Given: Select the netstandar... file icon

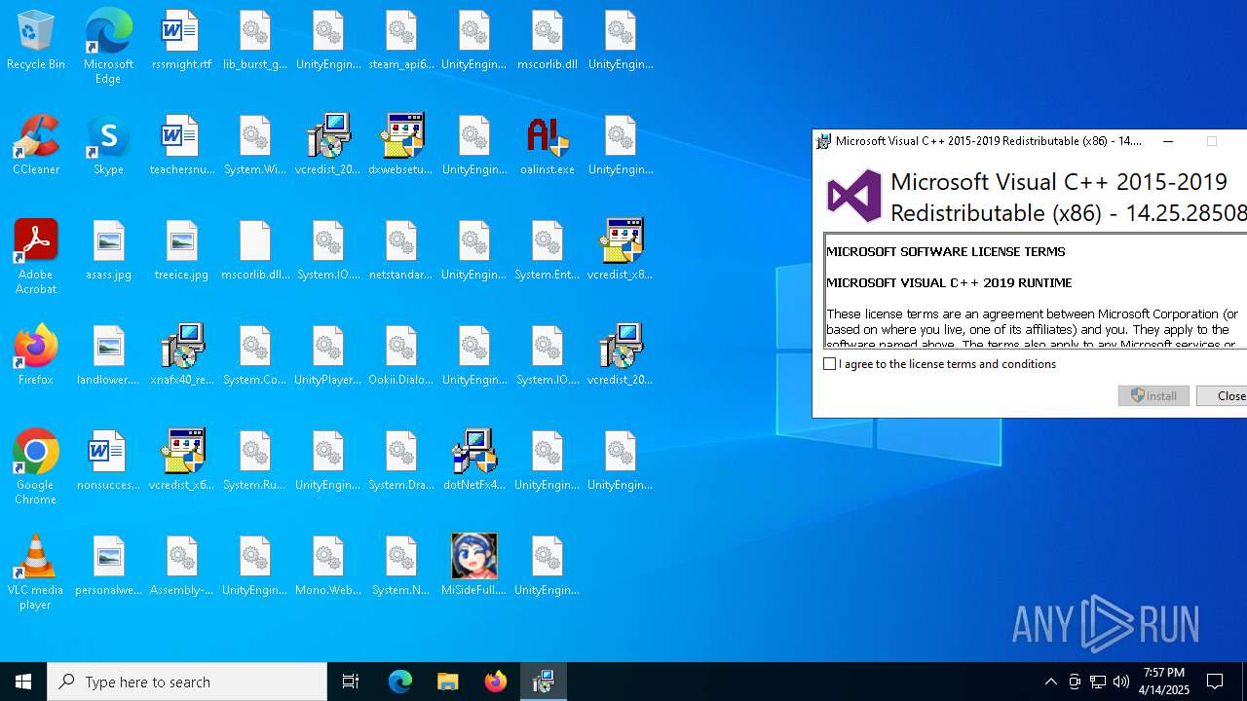Looking at the screenshot, I should click(x=400, y=251).
